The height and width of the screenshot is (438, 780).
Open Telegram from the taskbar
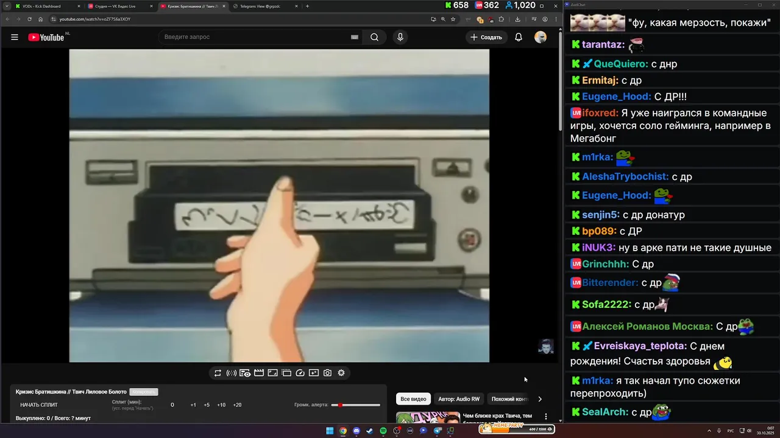pos(438,431)
